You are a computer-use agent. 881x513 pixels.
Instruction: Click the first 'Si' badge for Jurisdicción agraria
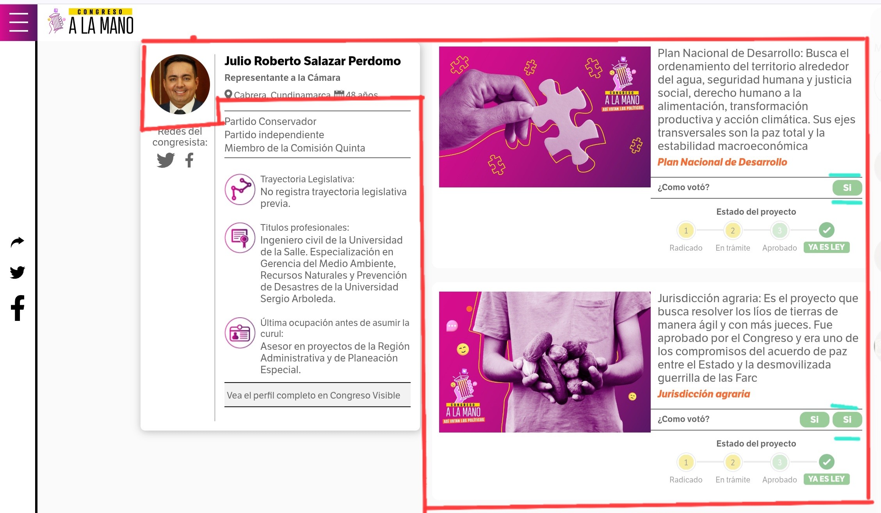coord(814,420)
